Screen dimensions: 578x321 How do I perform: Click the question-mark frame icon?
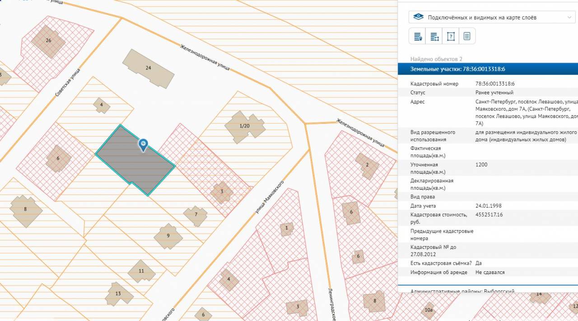tap(451, 37)
